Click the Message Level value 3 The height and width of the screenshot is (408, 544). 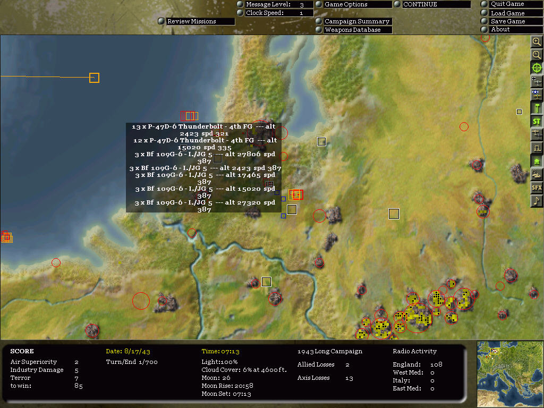pyautogui.click(x=302, y=5)
